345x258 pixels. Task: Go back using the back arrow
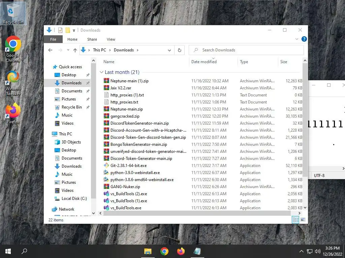coord(51,50)
